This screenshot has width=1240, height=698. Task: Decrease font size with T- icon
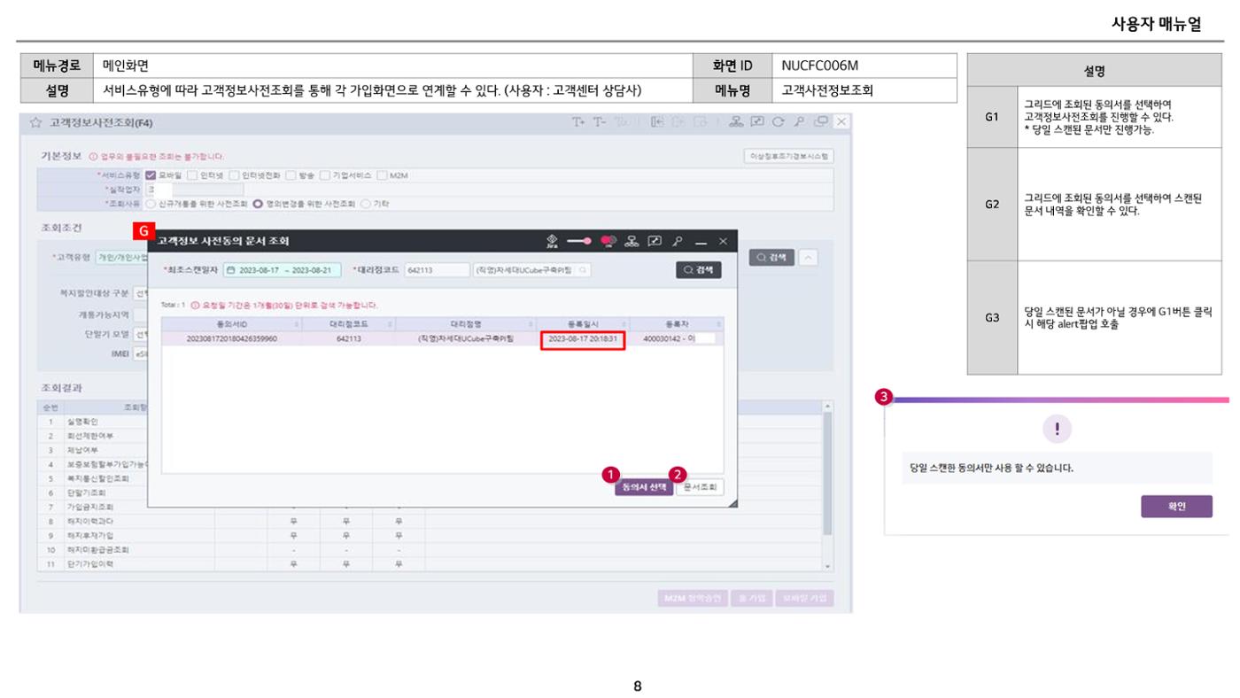[601, 121]
